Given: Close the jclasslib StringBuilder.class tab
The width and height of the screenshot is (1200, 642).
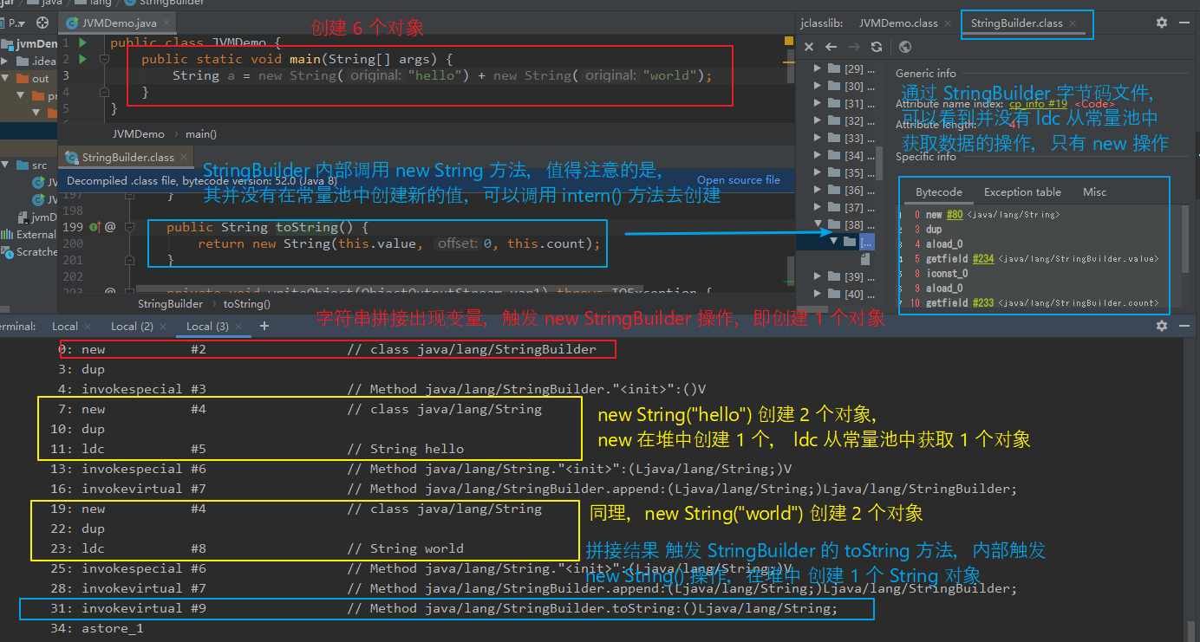Looking at the screenshot, I should pos(1073,23).
